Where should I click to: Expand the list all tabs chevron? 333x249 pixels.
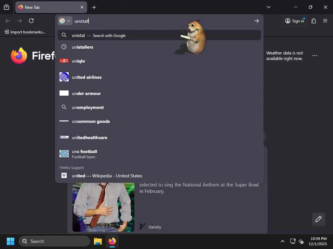[268, 7]
